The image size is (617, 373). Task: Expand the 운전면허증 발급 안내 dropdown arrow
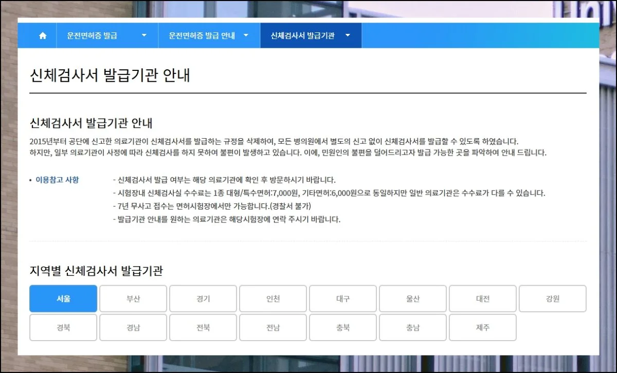[246, 35]
